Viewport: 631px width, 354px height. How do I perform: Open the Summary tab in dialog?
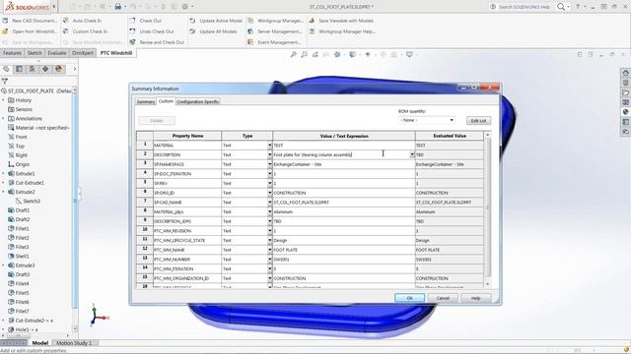[145, 102]
